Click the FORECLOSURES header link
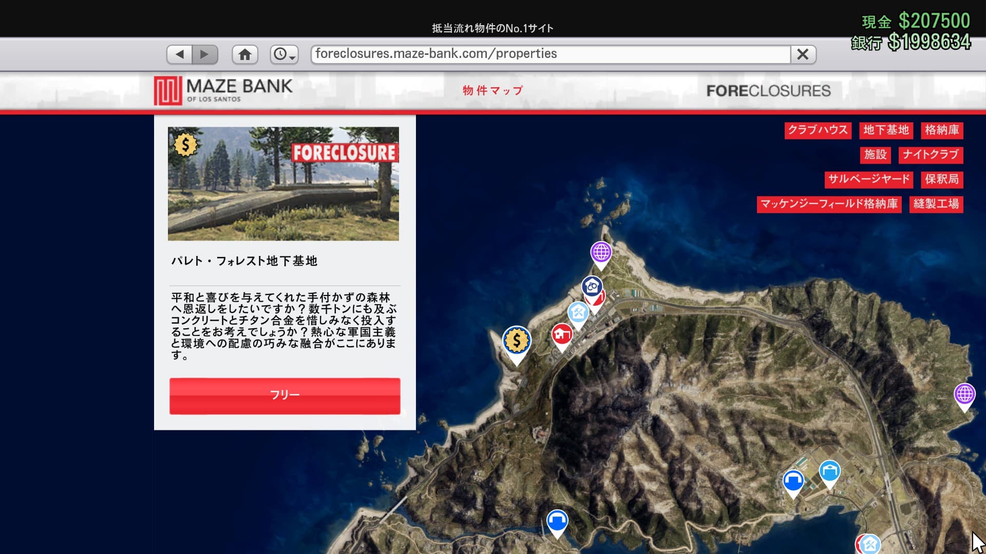Image resolution: width=986 pixels, height=554 pixels. coord(768,91)
